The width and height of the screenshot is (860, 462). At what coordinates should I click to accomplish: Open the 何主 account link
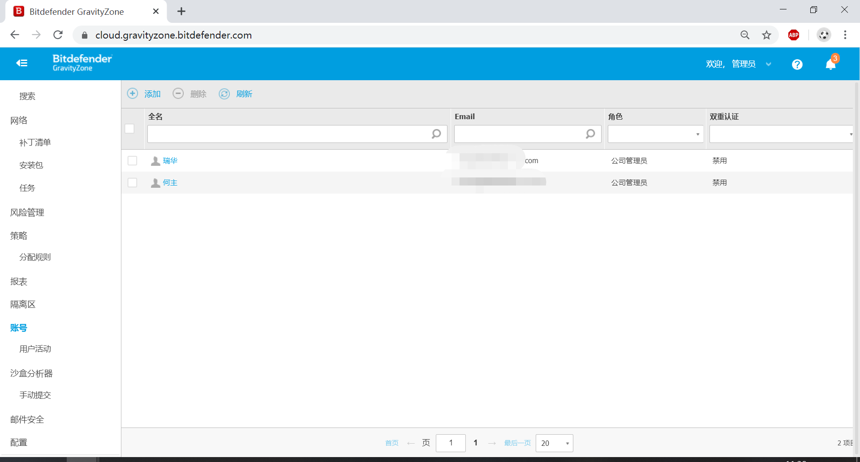point(170,182)
